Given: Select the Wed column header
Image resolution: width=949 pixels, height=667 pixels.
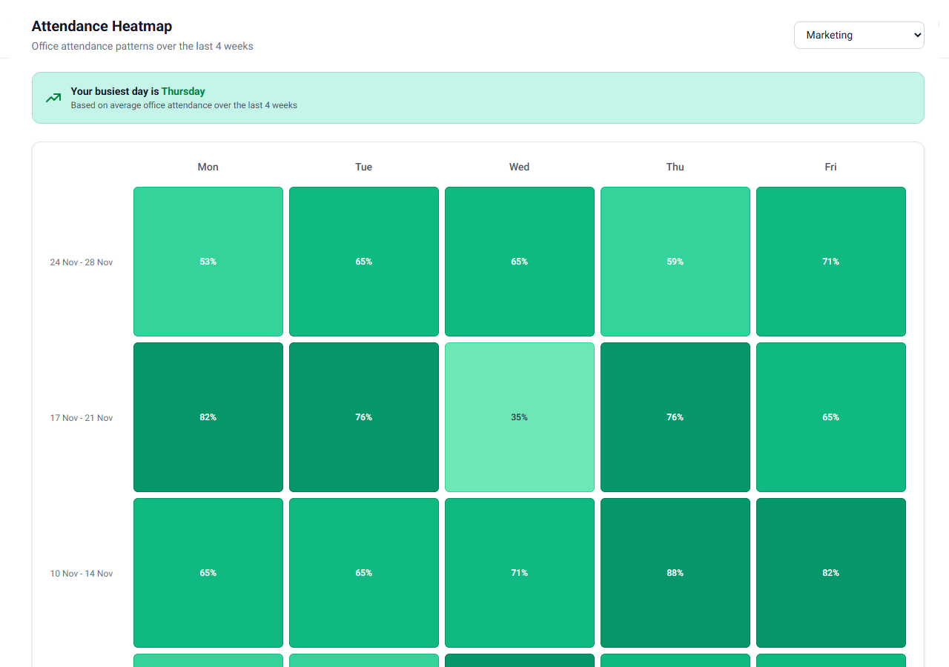Looking at the screenshot, I should [519, 167].
